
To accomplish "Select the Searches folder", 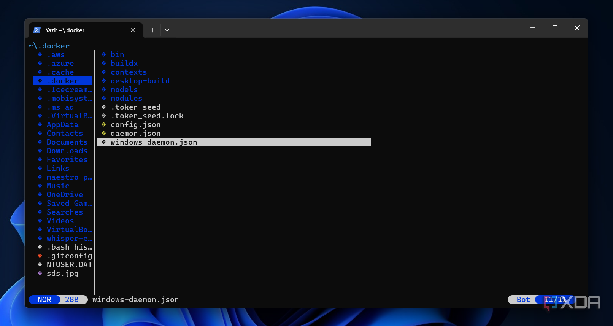I will (65, 212).
